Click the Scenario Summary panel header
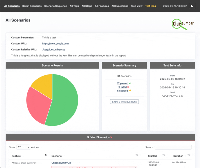200x168 pixels. 124,65
